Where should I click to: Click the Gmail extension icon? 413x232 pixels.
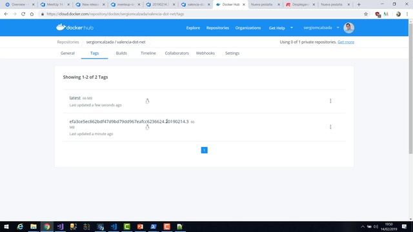[386, 14]
